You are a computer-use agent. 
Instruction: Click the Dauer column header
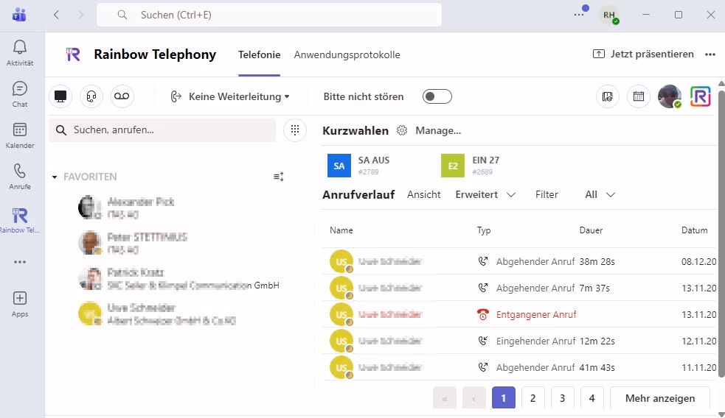tap(591, 230)
